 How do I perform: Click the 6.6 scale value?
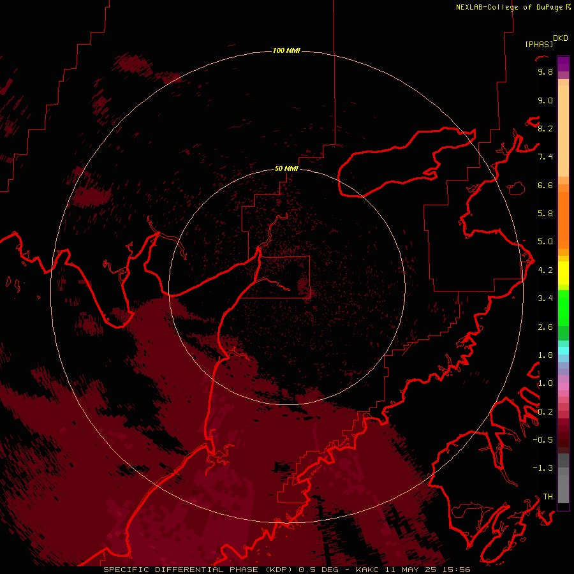[545, 185]
